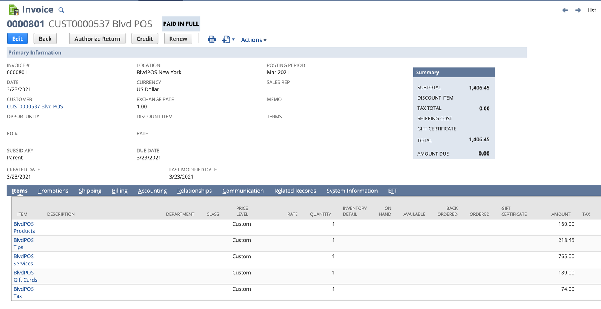
Task: Select the subsidiary value Parent
Action: [15, 158]
